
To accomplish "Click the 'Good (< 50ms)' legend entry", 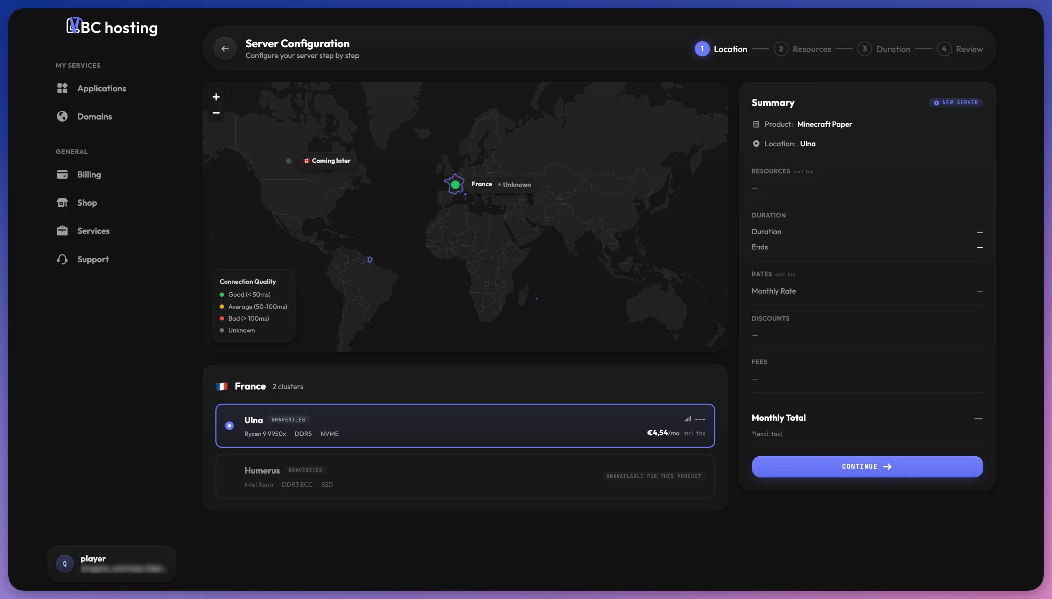I will [245, 295].
